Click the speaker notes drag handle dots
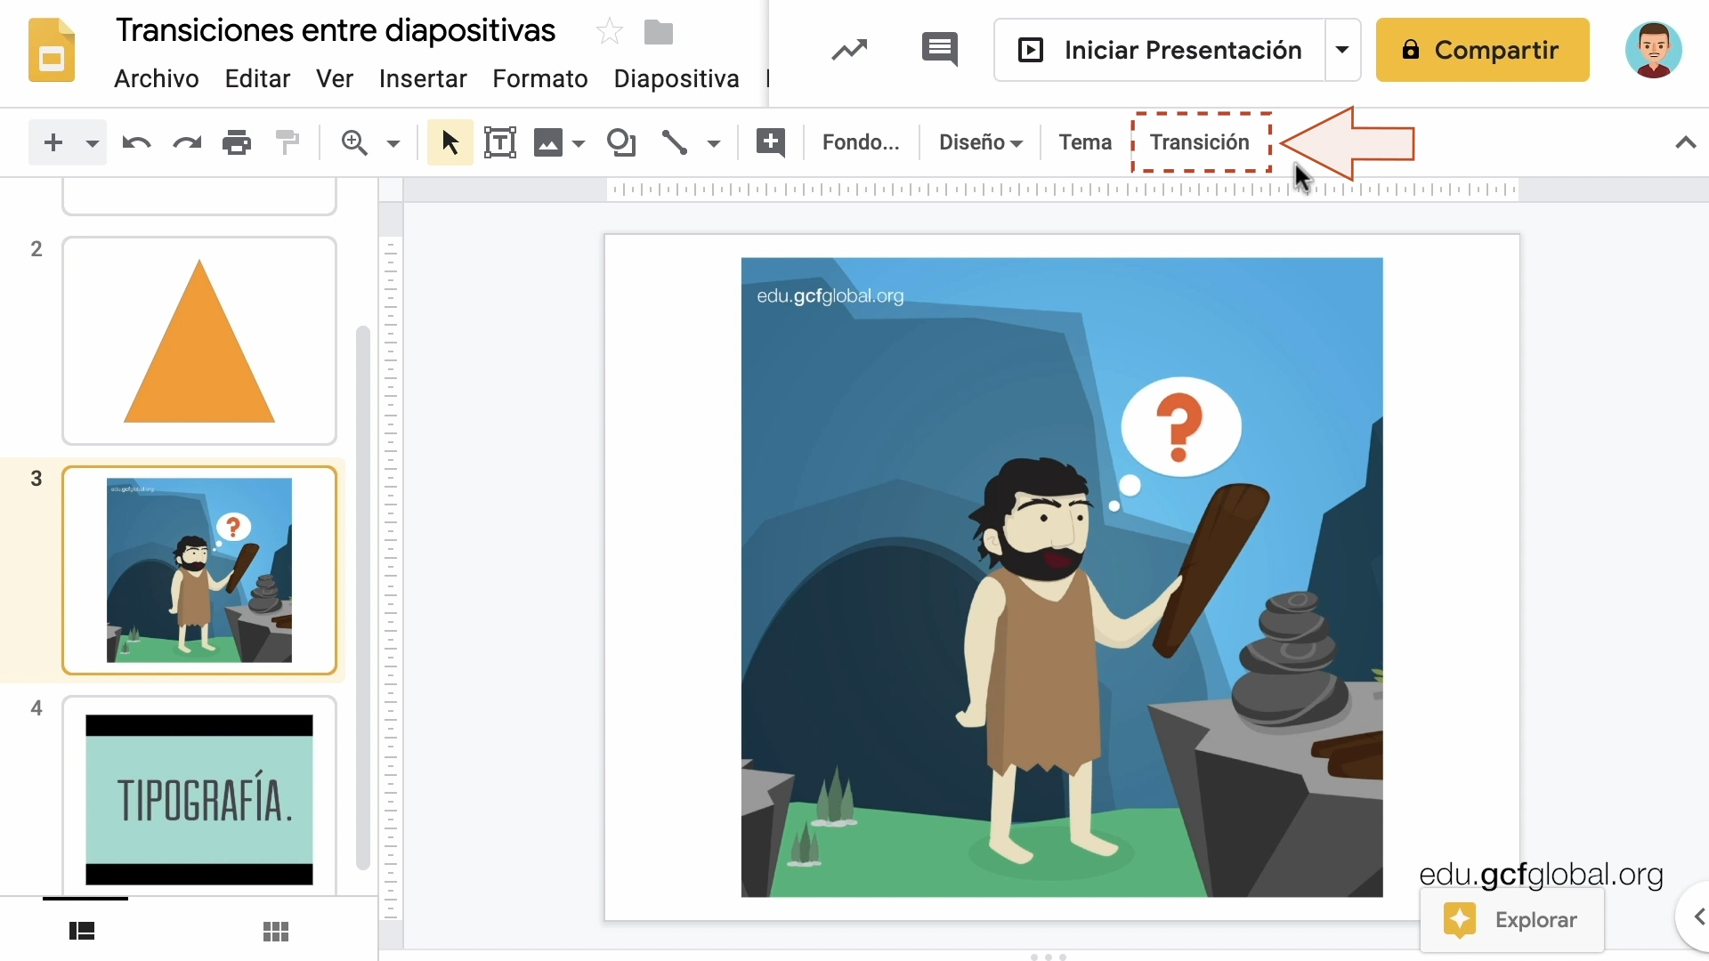The image size is (1709, 961). pos(1049,957)
